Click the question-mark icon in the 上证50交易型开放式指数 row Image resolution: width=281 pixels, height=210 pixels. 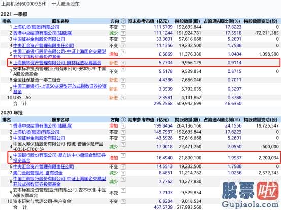123,87
